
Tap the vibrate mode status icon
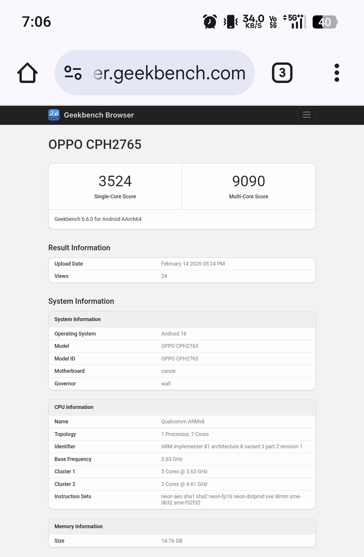pyautogui.click(x=231, y=22)
